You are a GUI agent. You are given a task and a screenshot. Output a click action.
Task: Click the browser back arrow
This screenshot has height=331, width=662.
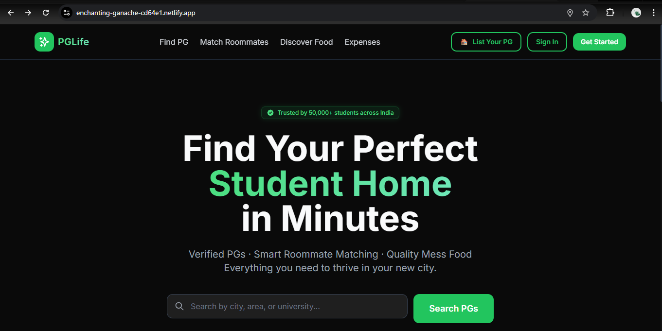[11, 13]
